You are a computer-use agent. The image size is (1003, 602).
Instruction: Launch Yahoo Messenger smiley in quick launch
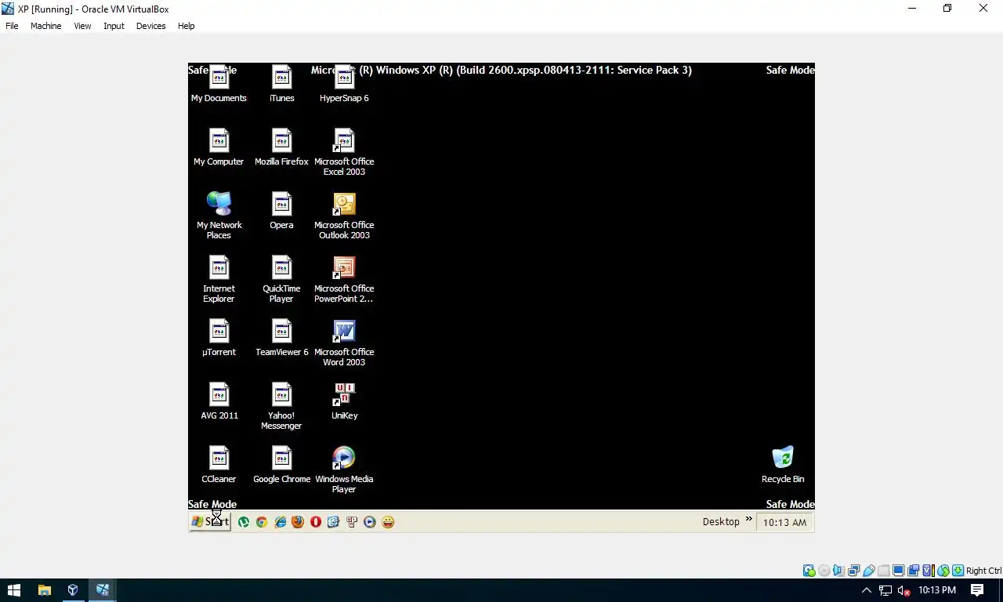tap(388, 522)
